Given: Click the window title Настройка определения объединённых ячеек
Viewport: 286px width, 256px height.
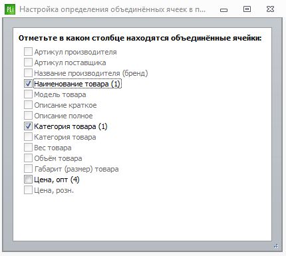Looking at the screenshot, I should tap(112, 9).
